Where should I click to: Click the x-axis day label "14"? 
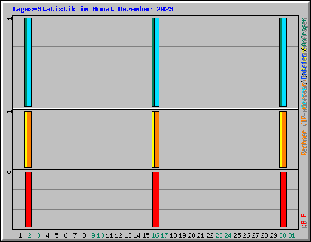coord(137,235)
